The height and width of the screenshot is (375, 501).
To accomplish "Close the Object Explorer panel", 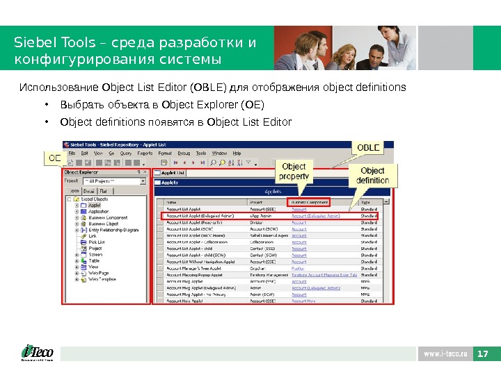I will [x=145, y=172].
